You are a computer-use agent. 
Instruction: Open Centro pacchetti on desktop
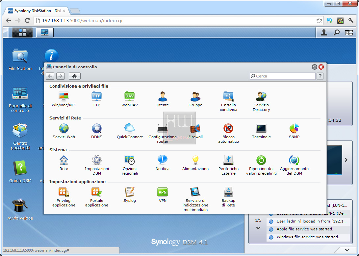(20, 137)
